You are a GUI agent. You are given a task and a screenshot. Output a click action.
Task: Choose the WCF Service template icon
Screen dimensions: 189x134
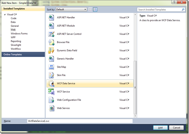tap(51, 92)
